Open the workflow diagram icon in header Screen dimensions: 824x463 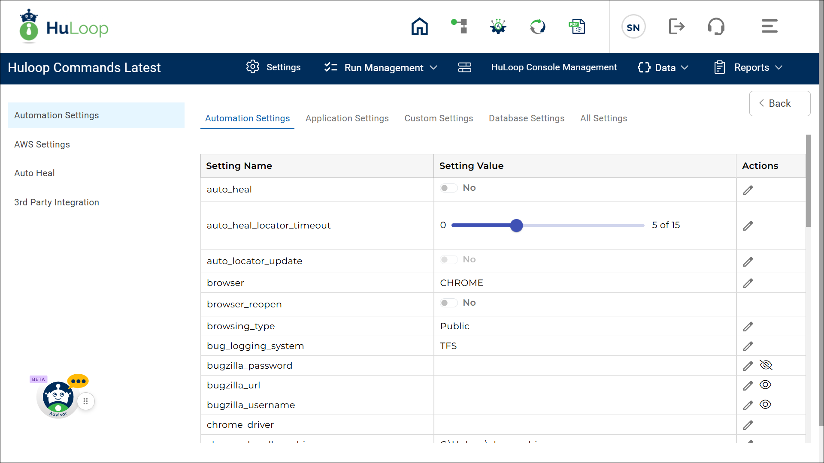(459, 27)
